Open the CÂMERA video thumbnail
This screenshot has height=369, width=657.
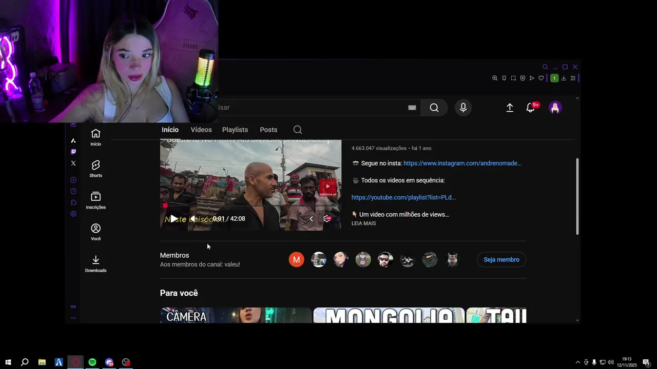(x=236, y=315)
